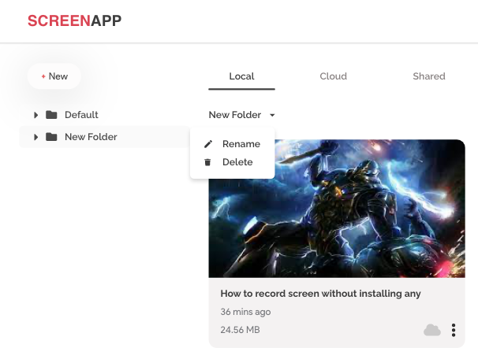Click the Default folder icon in sidebar

tap(51, 115)
